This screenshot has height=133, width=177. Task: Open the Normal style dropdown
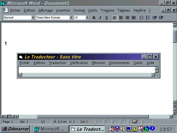33,17
